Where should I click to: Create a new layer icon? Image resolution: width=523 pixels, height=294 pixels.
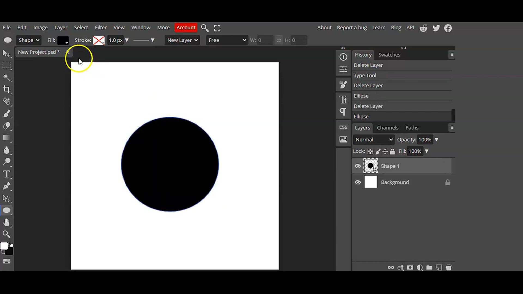pyautogui.click(x=439, y=268)
